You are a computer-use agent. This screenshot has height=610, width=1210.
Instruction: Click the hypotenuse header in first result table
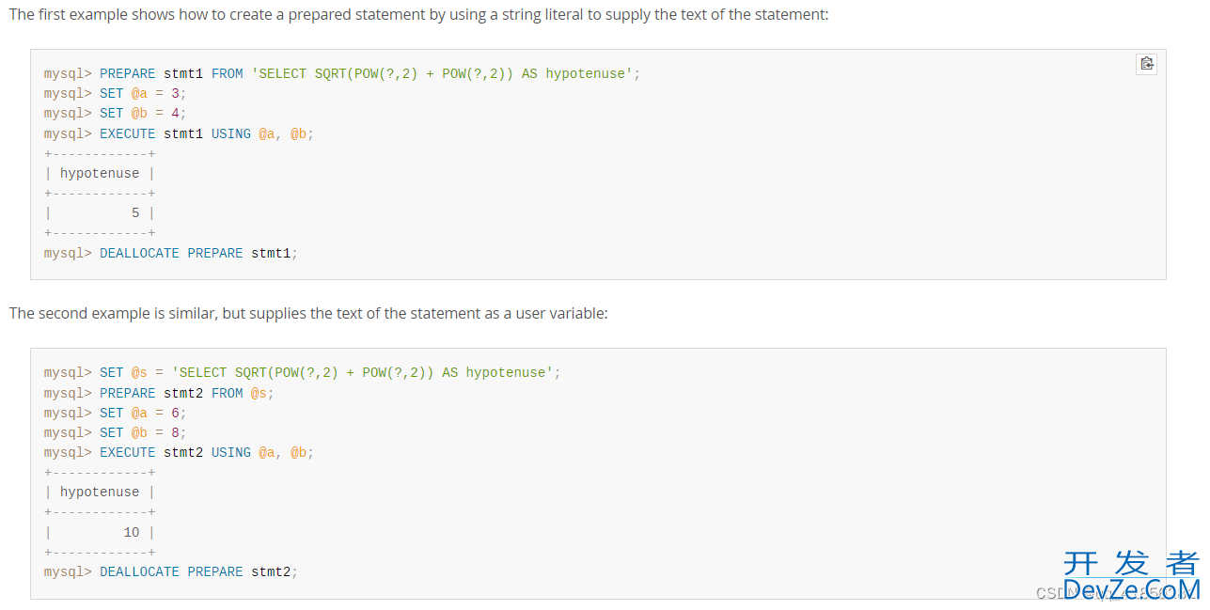click(x=100, y=173)
